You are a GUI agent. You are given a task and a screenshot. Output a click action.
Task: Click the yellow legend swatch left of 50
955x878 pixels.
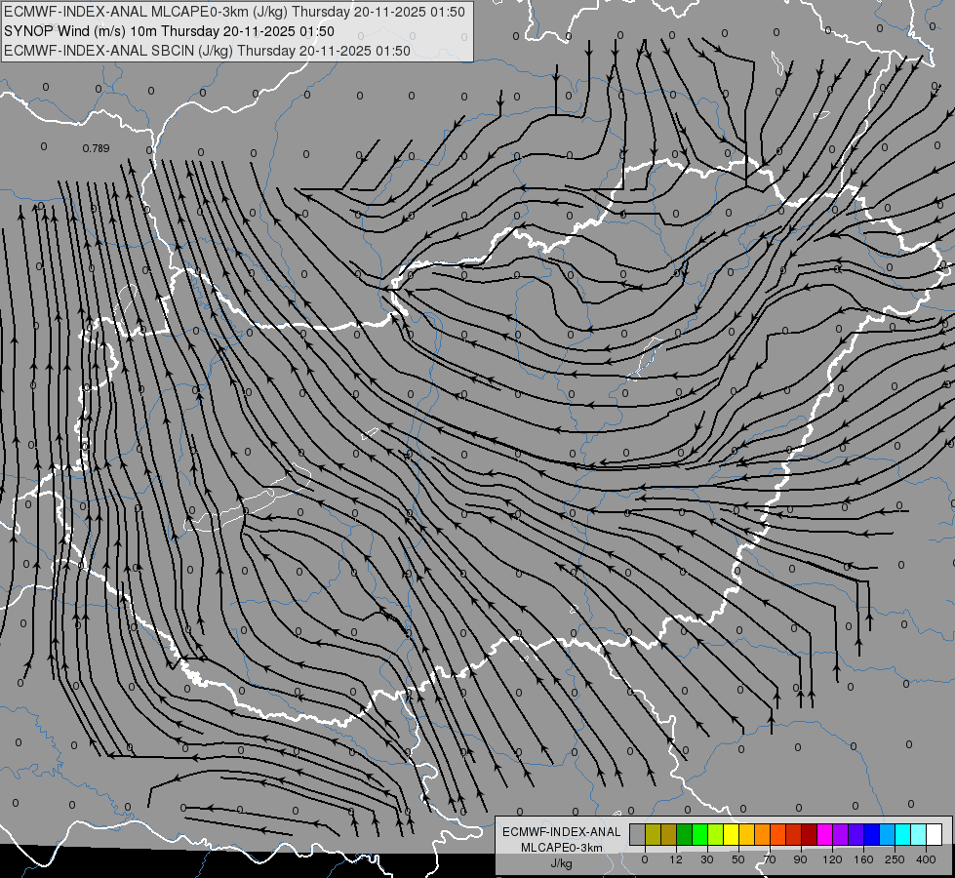pyautogui.click(x=732, y=834)
